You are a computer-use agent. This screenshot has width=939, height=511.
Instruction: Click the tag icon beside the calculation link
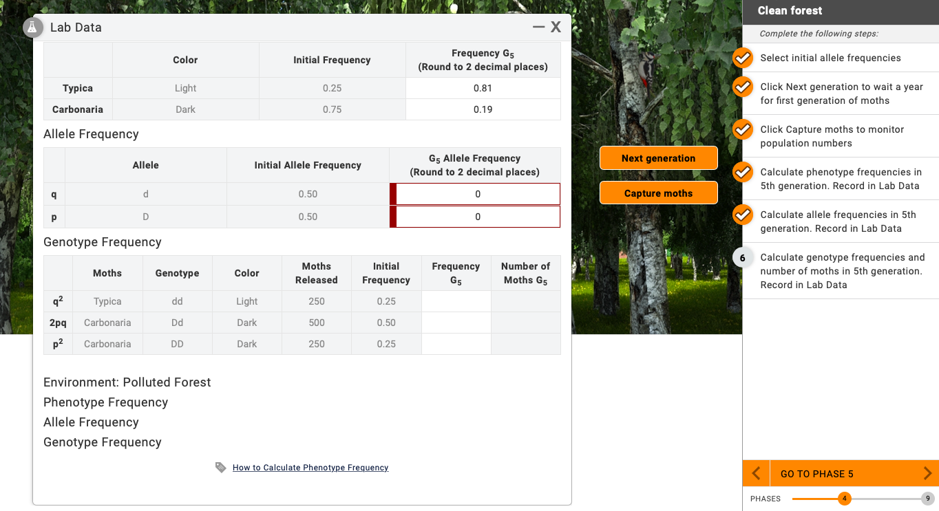(x=220, y=467)
